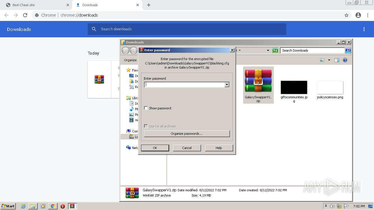Expand the password history dropdown arrow
374x210 pixels.
pos(227,85)
